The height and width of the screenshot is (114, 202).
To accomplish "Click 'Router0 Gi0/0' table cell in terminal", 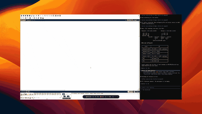I will [146, 49].
